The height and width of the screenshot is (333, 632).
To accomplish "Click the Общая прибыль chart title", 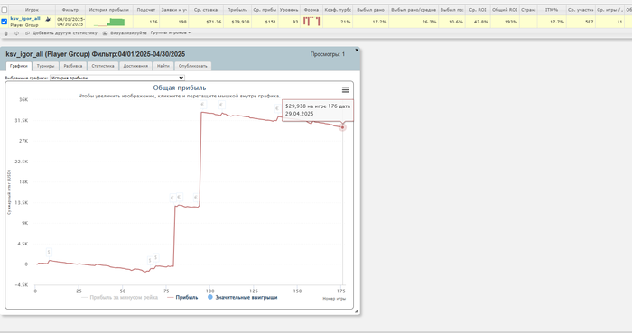I will click(x=180, y=88).
